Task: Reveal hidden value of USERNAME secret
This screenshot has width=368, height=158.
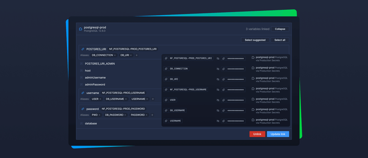Action: pos(218,121)
